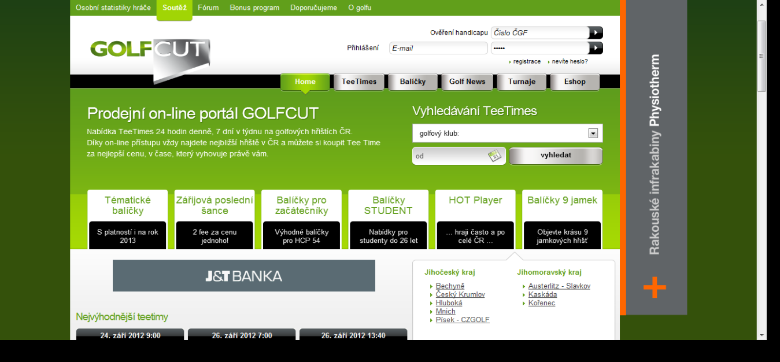
Task: Open Osobní statistiky hráče menu item
Action: point(113,8)
